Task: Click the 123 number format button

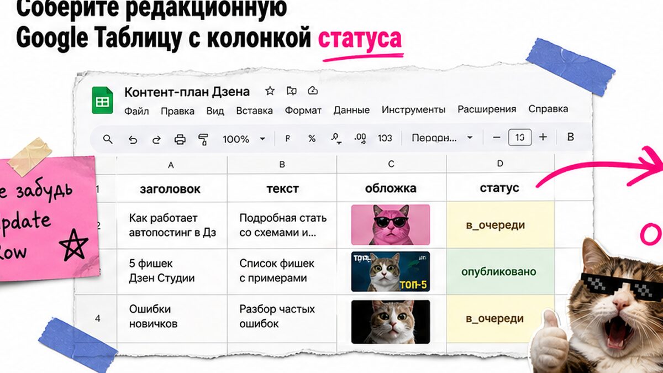Action: pos(385,138)
